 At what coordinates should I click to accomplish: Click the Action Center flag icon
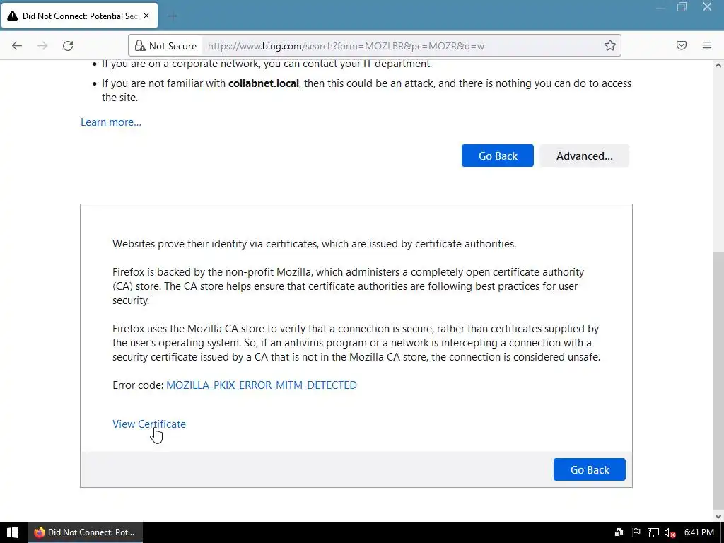(636, 532)
